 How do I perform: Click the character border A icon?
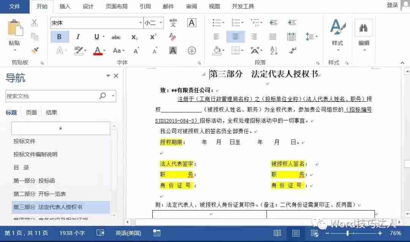tap(192, 23)
